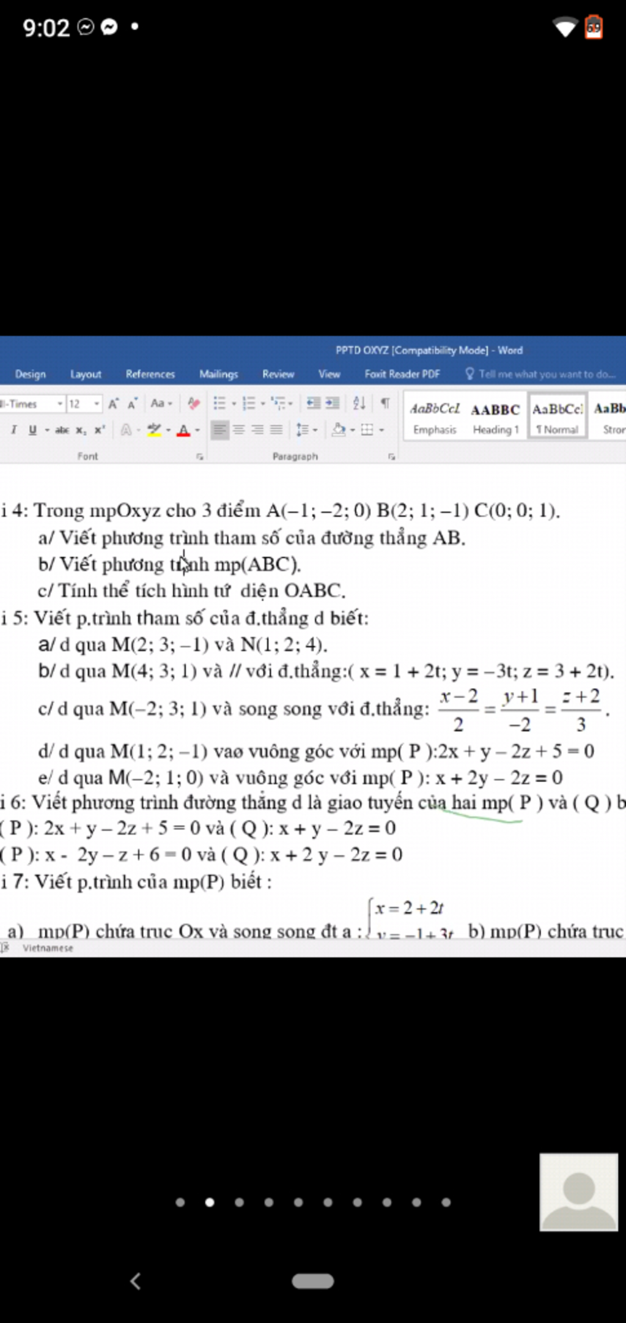
Task: Tap the Android home pill button
Action: (x=313, y=1281)
